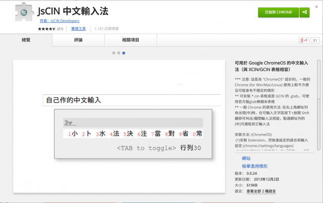Click the 1,185 位使用者 user count
This screenshot has width=323, height=203.
[x=106, y=29]
